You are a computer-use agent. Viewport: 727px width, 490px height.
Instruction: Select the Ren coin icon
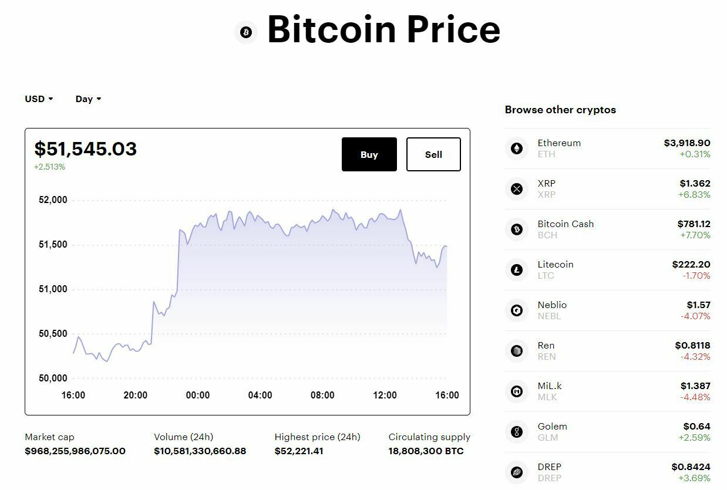pos(516,350)
